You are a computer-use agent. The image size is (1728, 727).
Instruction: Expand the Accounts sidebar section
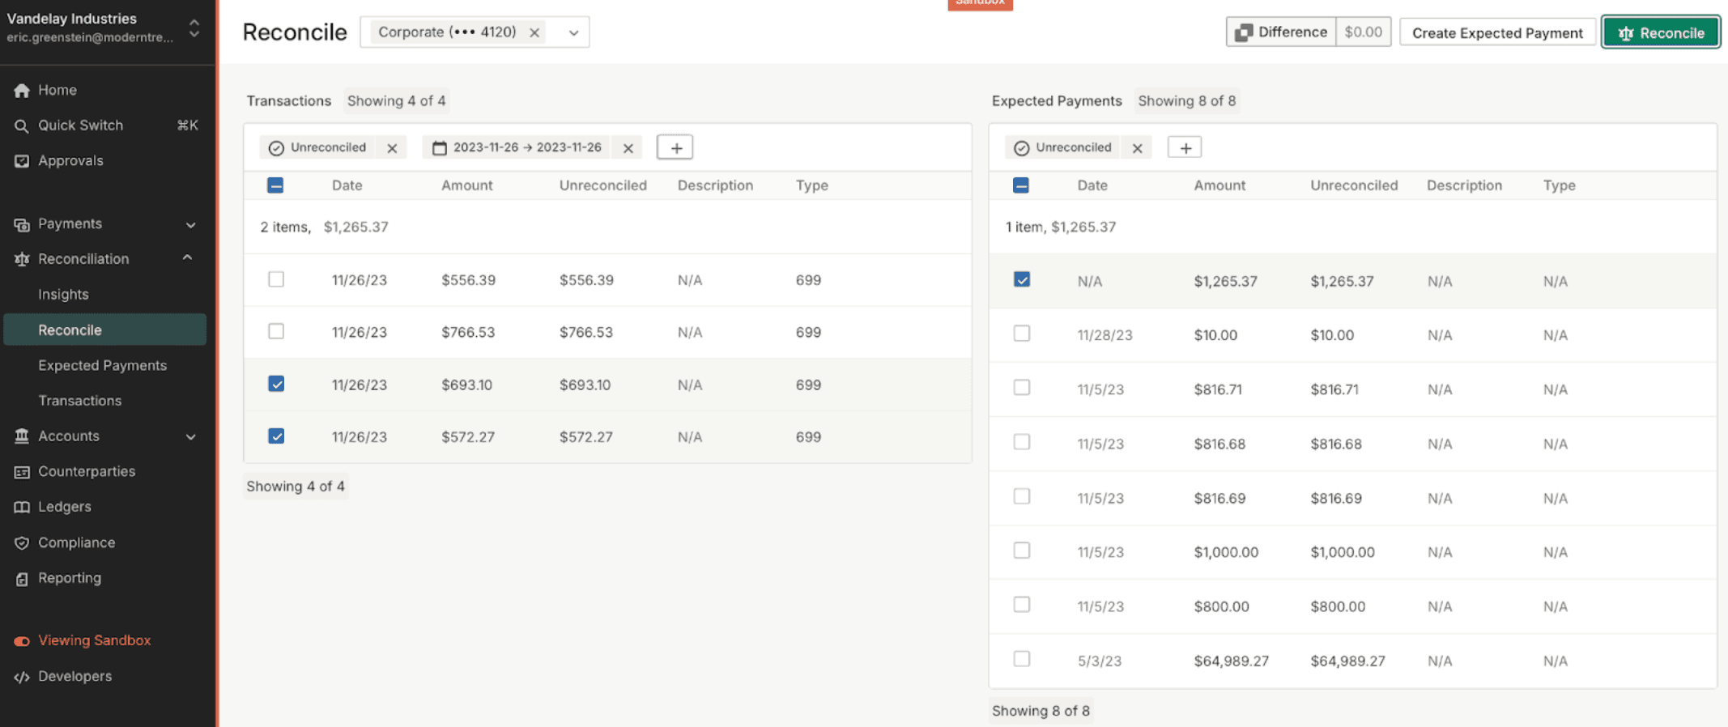coord(190,436)
